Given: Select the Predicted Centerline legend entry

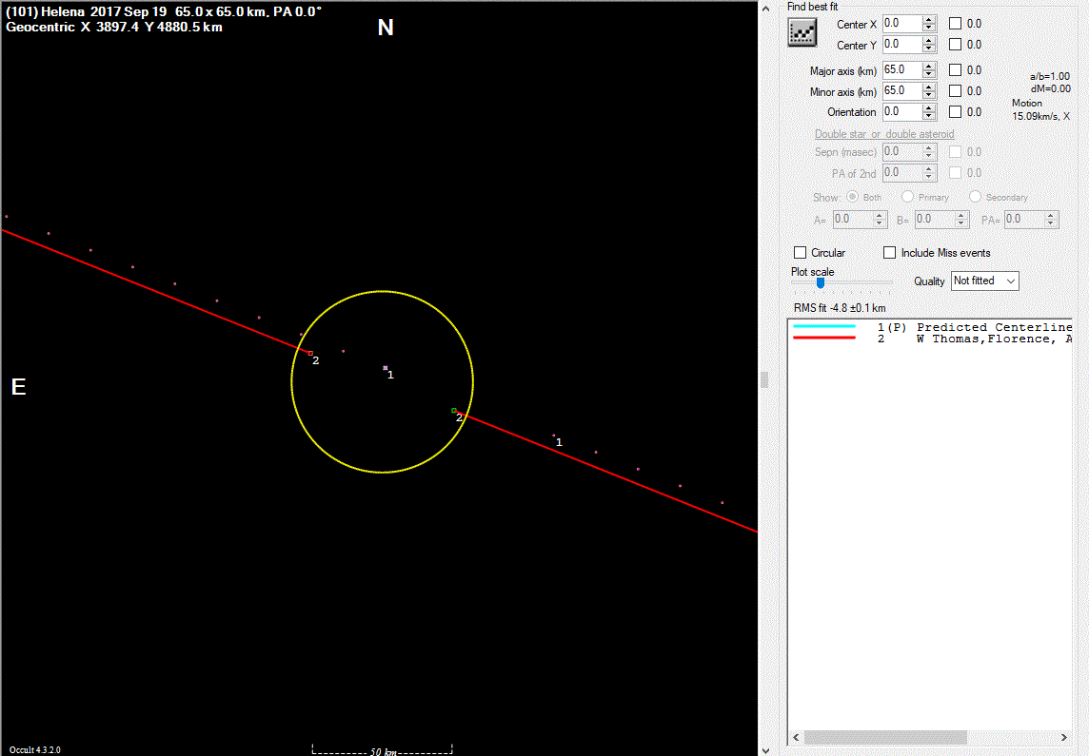Looking at the screenshot, I should 931,327.
